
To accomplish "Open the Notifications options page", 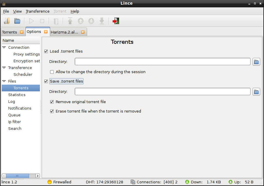I will point(20,108).
